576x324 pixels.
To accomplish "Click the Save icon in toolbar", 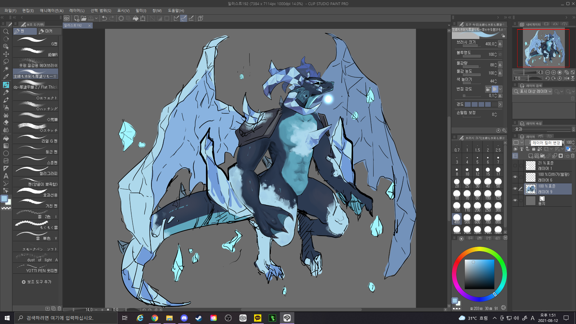I will tap(91, 18).
